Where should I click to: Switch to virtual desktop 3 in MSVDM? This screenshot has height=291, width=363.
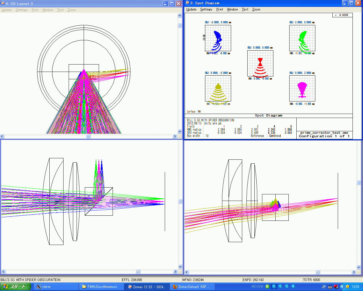tap(287, 286)
